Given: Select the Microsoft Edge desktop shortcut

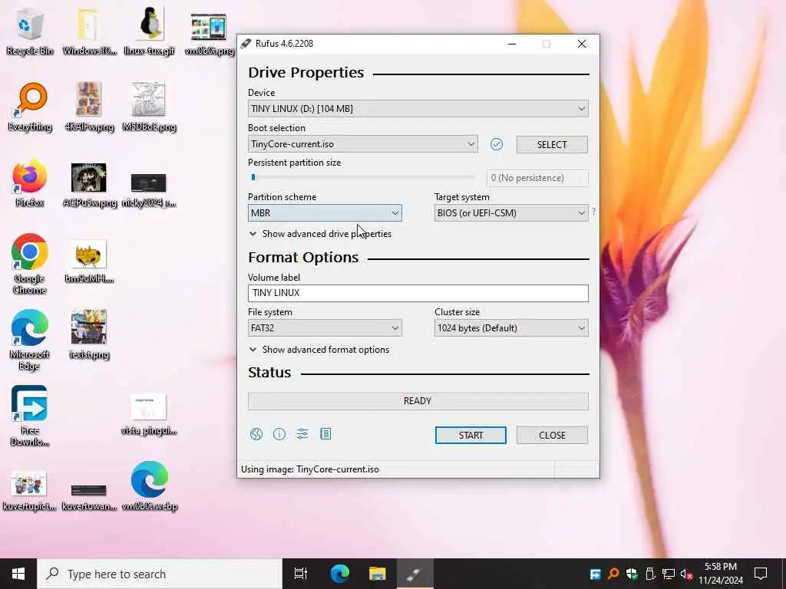Looking at the screenshot, I should pyautogui.click(x=30, y=341).
